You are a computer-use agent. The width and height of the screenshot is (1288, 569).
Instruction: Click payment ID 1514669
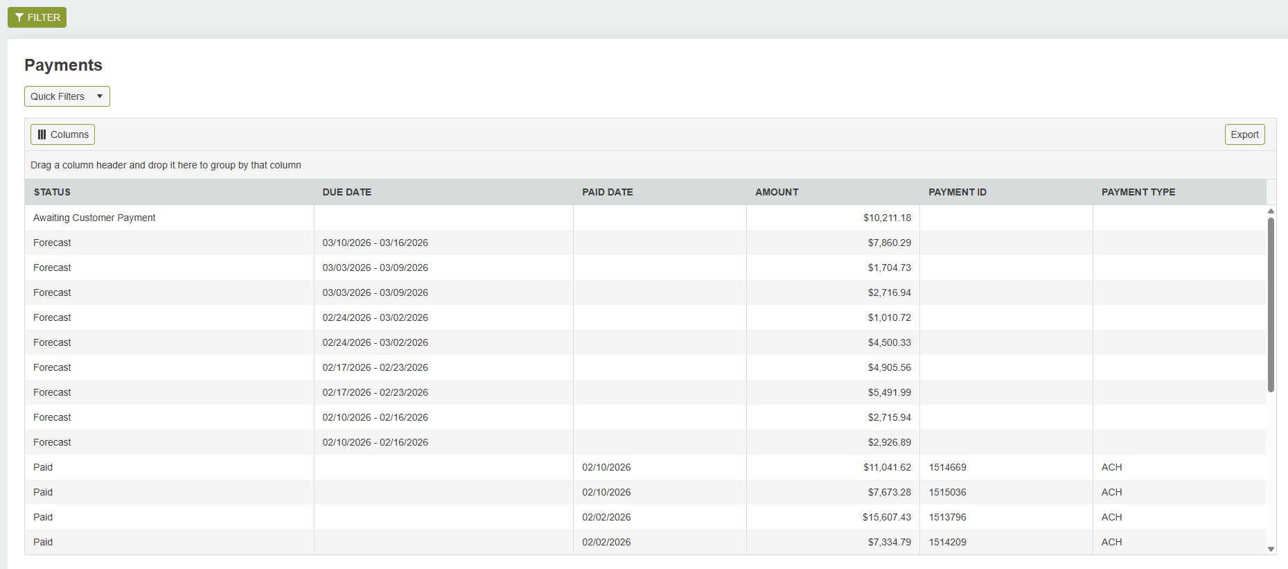pos(947,467)
